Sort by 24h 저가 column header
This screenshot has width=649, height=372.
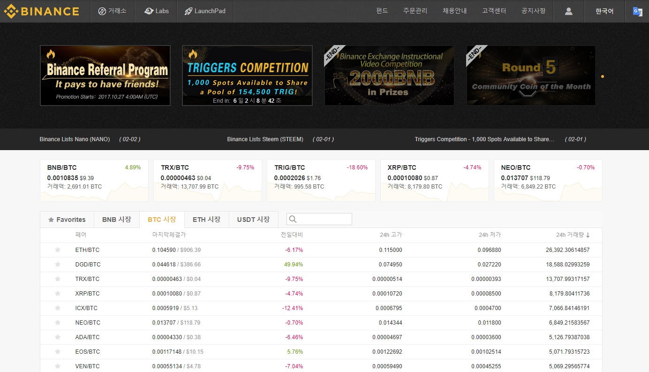click(490, 235)
